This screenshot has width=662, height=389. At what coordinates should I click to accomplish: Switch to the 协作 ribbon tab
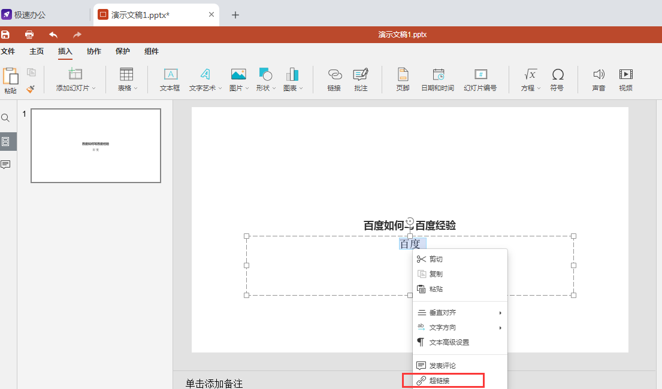[x=93, y=51]
